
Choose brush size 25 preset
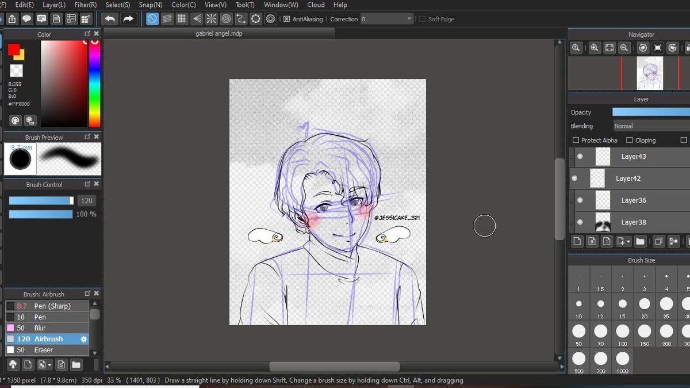tap(666, 307)
